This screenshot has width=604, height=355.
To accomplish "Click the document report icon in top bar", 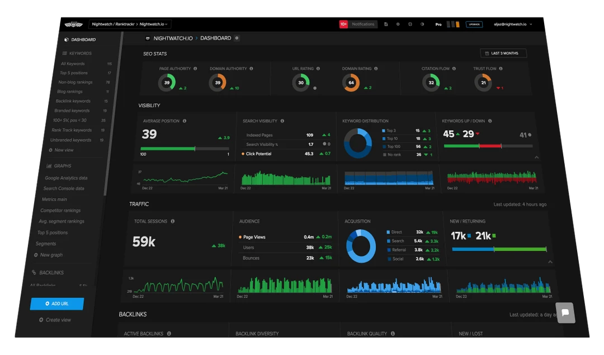I will pyautogui.click(x=385, y=24).
